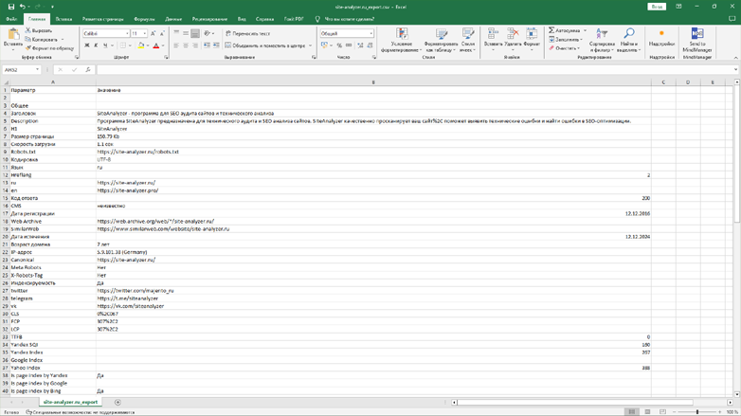The height and width of the screenshot is (416, 741).
Task: Click the Insert Function fx icon
Action: click(x=88, y=69)
